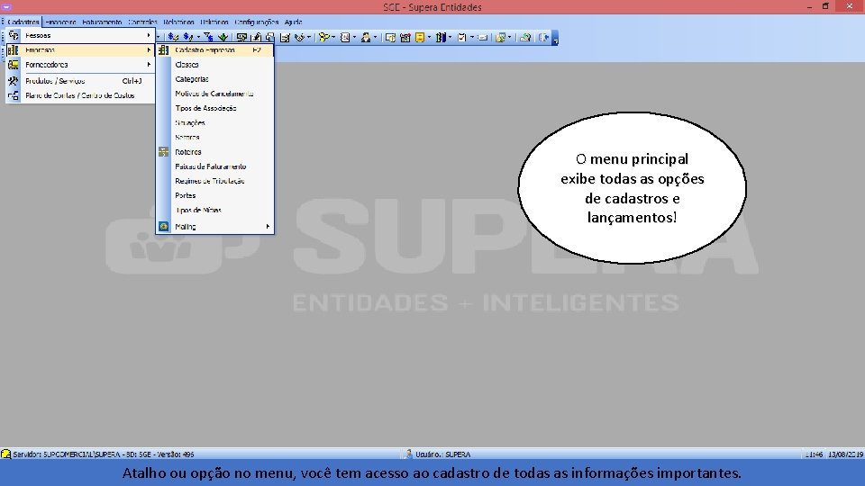Click the funnel-with-dollar filter toolbar icon
Image resolution: width=865 pixels, height=486 pixels.
pyautogui.click(x=208, y=38)
